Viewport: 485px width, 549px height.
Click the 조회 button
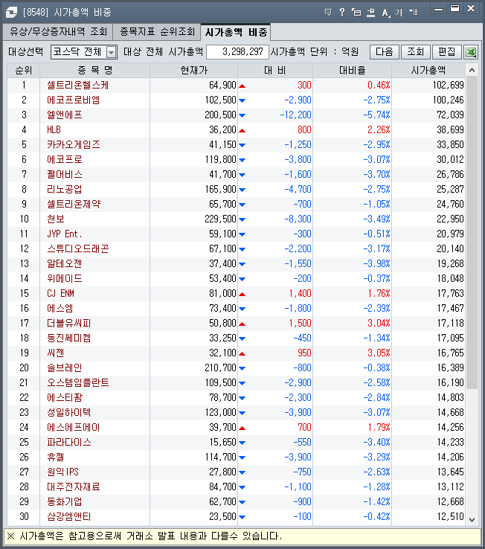(x=416, y=52)
